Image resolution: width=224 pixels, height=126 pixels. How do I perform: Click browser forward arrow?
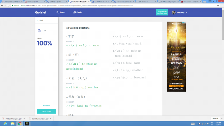(5, 5)
